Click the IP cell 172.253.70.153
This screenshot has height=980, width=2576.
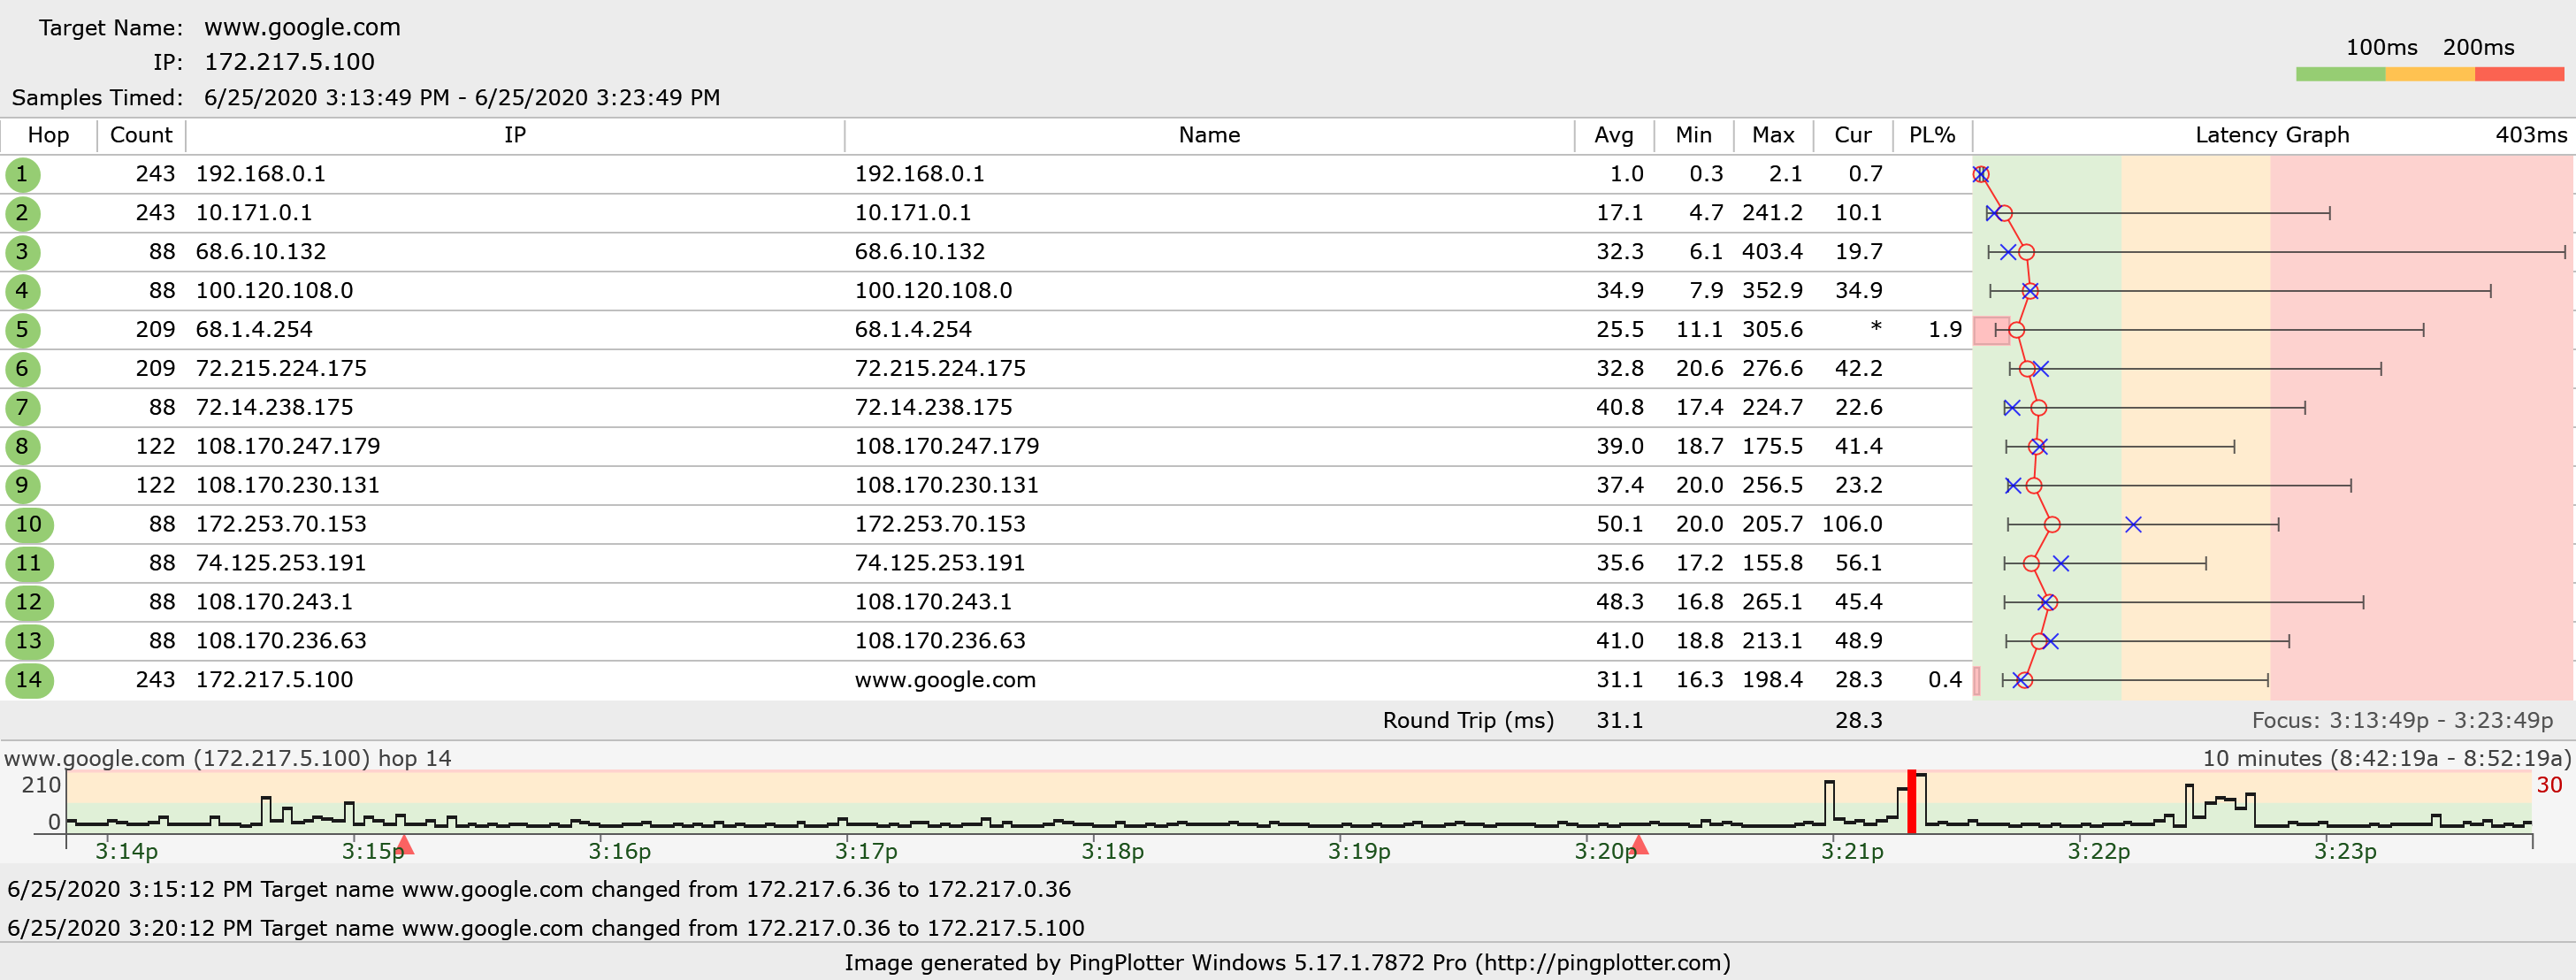(281, 525)
